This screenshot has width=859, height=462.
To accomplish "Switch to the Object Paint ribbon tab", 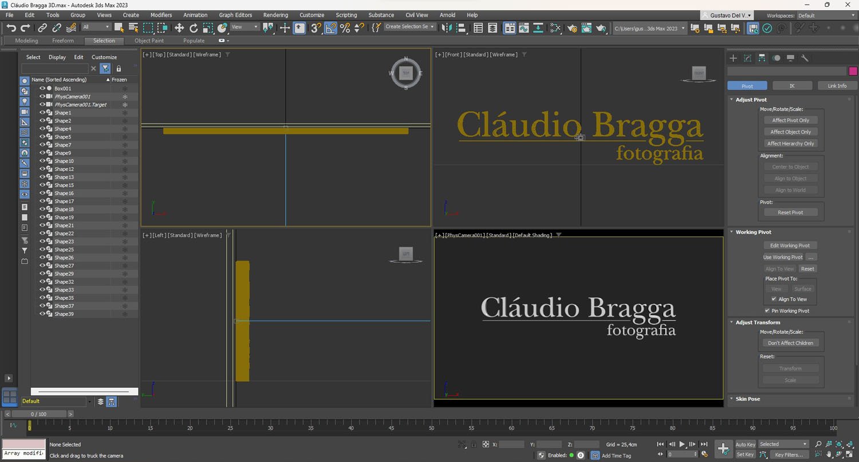I will coord(149,41).
